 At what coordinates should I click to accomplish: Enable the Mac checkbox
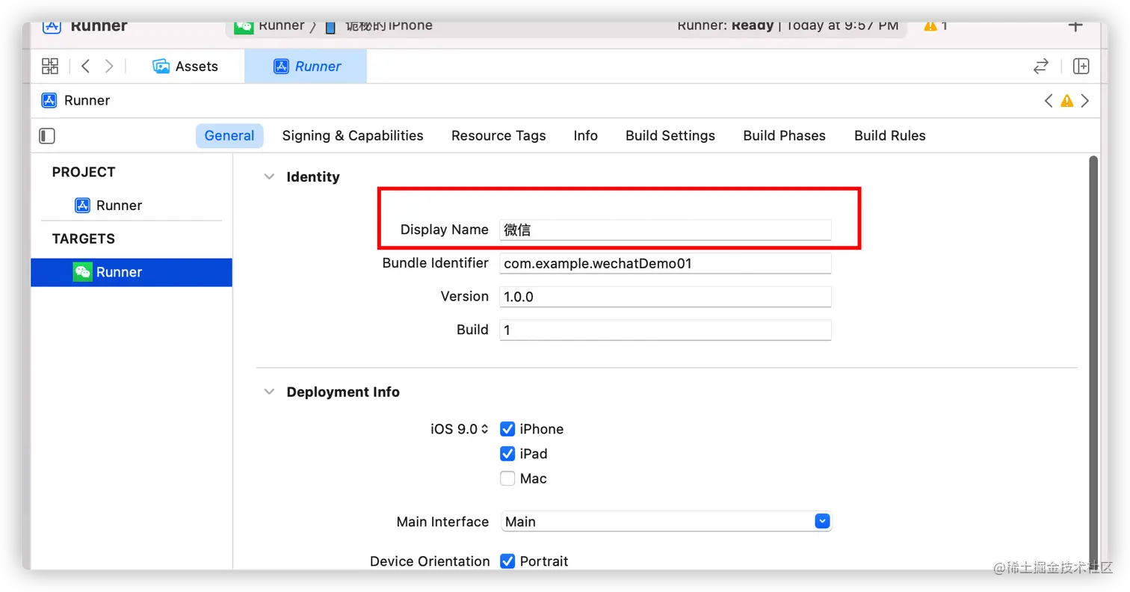pos(507,478)
